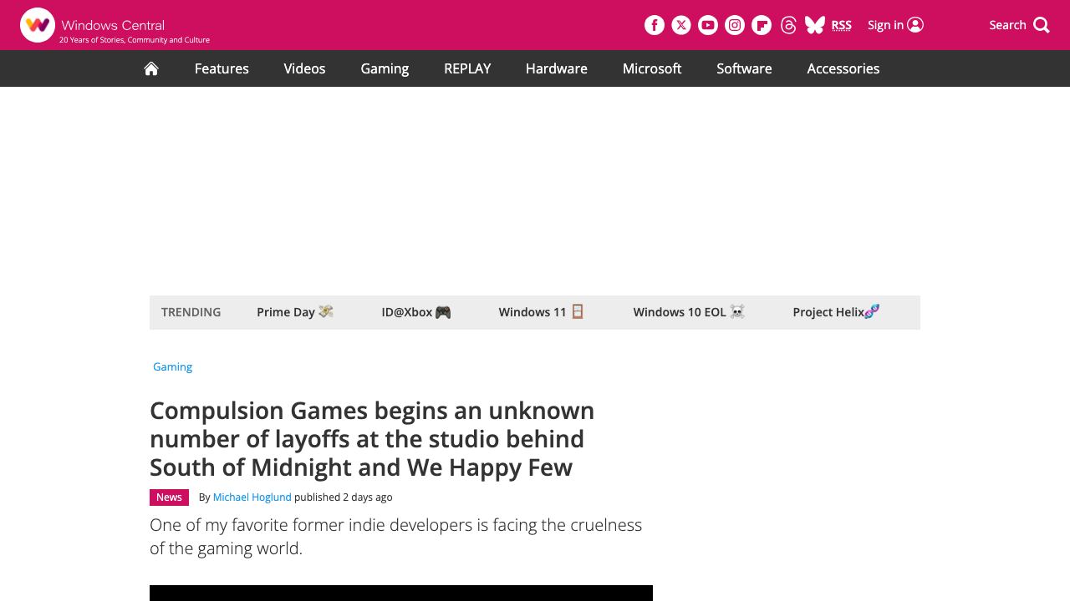Open the Hardware menu

coord(557,68)
